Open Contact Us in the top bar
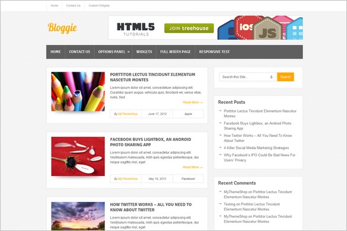Viewport: 347px width, 231px height. [x=73, y=5]
